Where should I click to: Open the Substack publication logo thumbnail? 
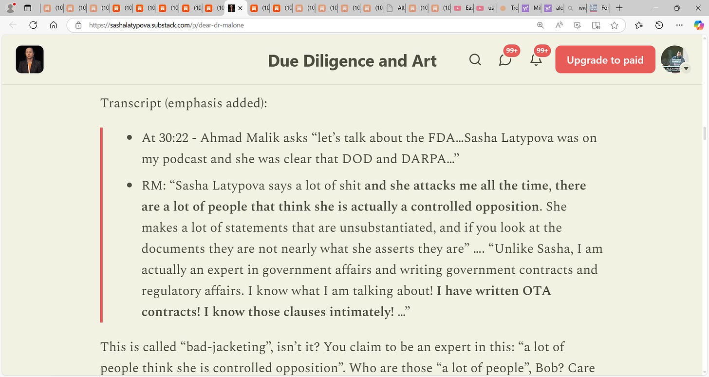tap(30, 59)
